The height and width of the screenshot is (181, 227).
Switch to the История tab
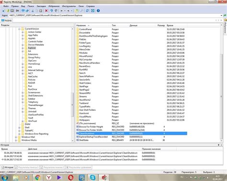click(x=7, y=168)
